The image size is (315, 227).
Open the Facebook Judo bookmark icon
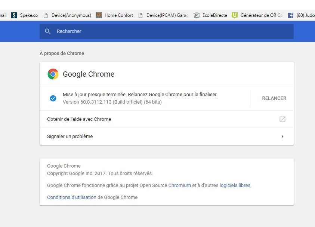tap(291, 15)
